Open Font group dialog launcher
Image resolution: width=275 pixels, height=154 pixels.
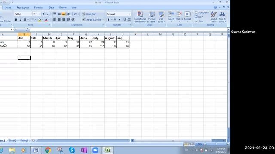(49, 25)
